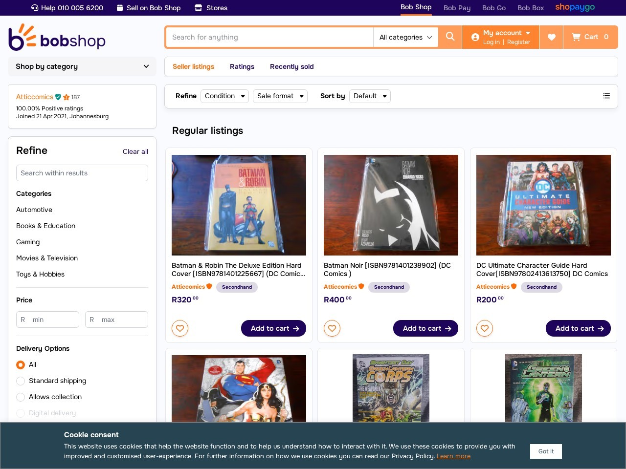626x469 pixels.
Task: Click the search magnifier icon
Action: 450,37
